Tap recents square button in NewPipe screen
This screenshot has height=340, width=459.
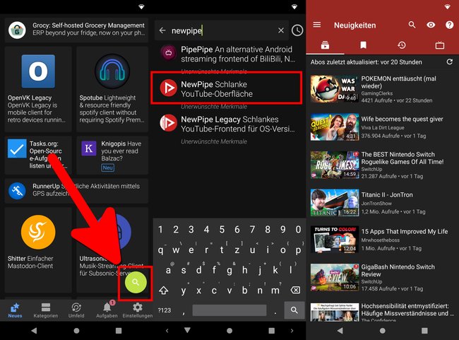424,331
